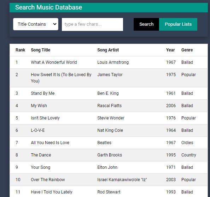Select the Rank column header
The width and height of the screenshot is (210, 197).
21,50
